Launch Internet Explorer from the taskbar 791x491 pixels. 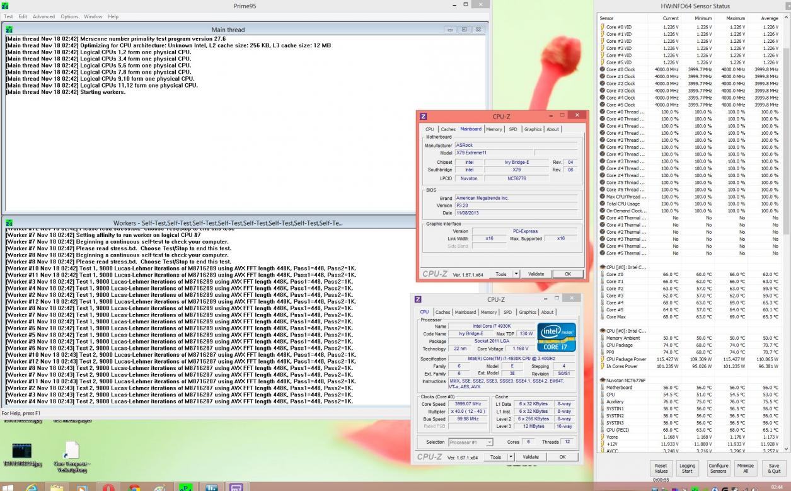(32, 487)
